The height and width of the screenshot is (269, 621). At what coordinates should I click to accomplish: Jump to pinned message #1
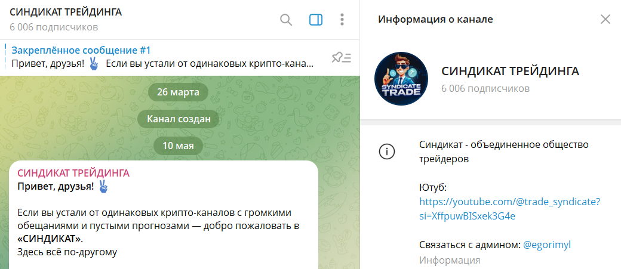162,57
